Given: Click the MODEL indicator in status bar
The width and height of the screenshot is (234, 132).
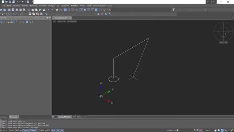Looking at the screenshot, I should [171, 131].
